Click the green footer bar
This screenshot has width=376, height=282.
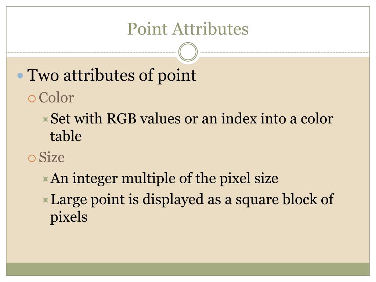188,269
